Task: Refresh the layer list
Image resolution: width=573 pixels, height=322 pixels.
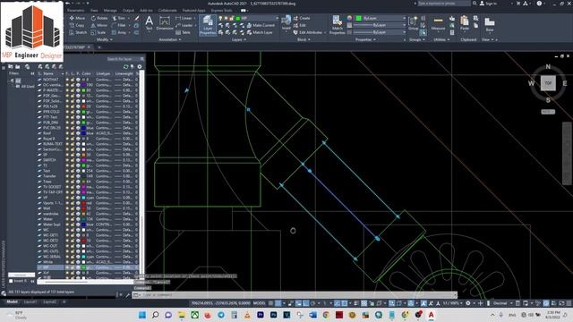Action: point(126,66)
